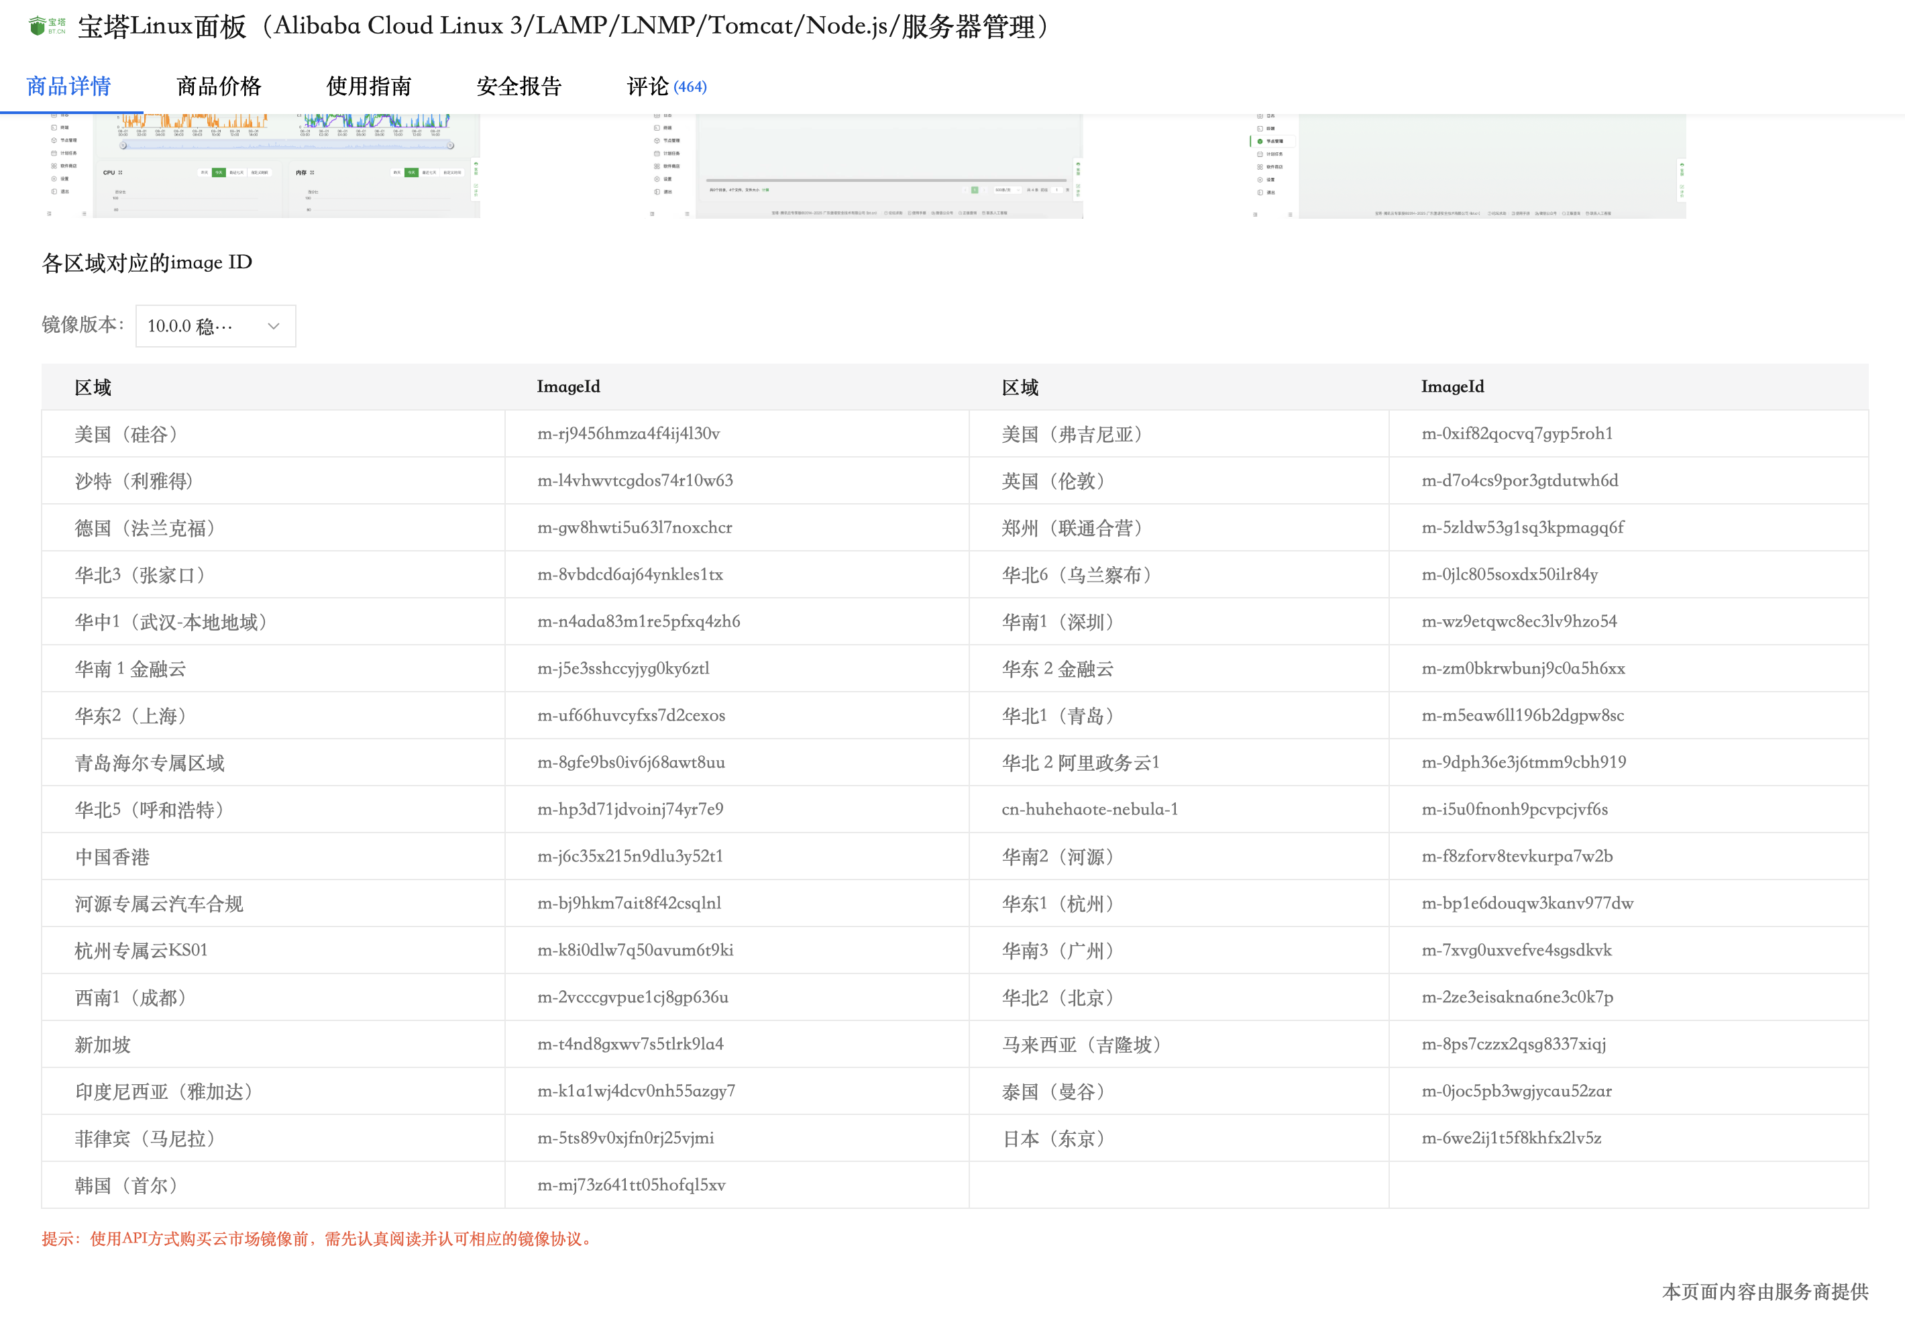1905x1327 pixels.
Task: Switch to the 商品详情 tab
Action: pos(69,87)
